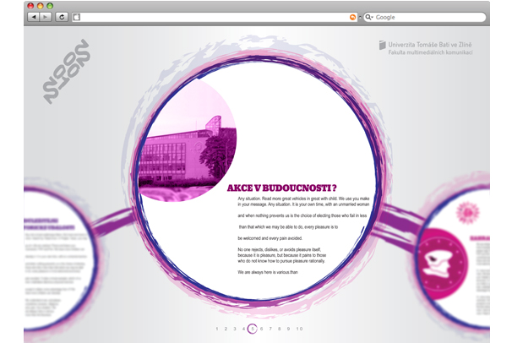Click the orange RSS feed icon

click(x=352, y=17)
